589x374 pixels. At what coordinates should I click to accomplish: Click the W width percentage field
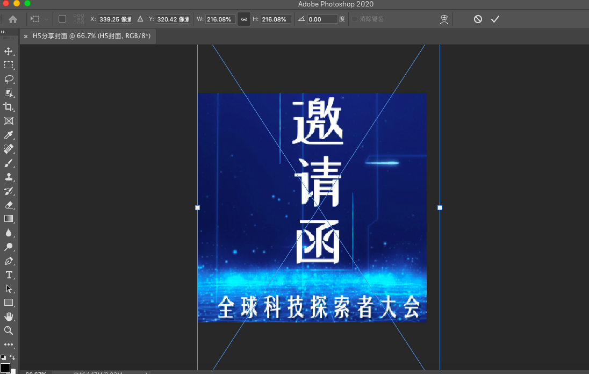click(x=220, y=19)
